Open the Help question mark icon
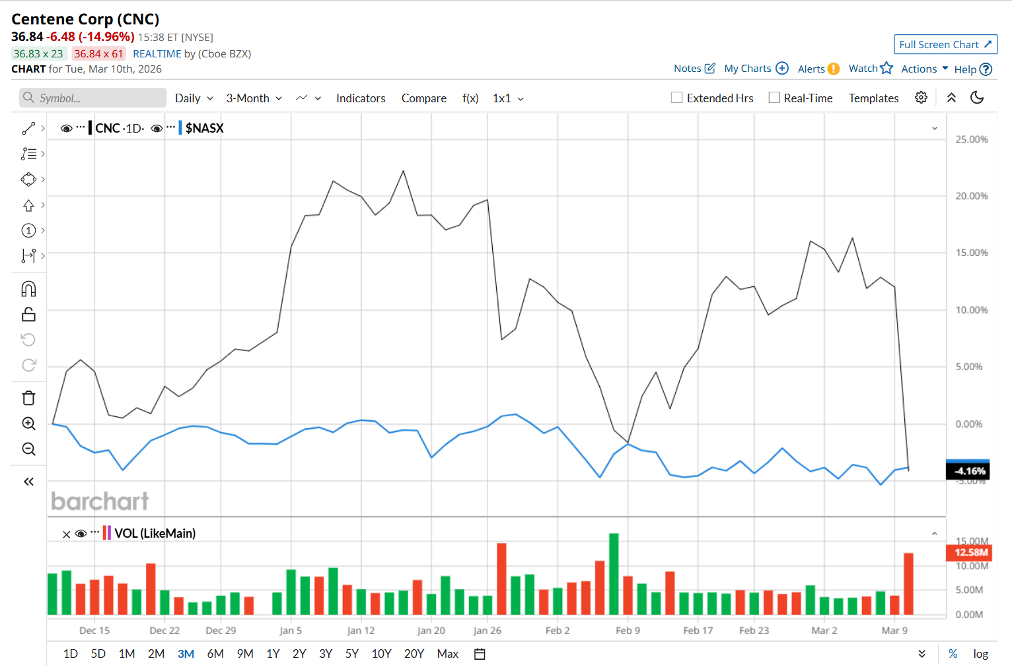Screen dimensions: 1012x671 [x=986, y=69]
